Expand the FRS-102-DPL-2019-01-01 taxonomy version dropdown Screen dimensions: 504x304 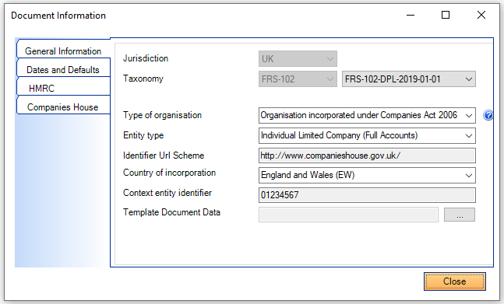408,79
